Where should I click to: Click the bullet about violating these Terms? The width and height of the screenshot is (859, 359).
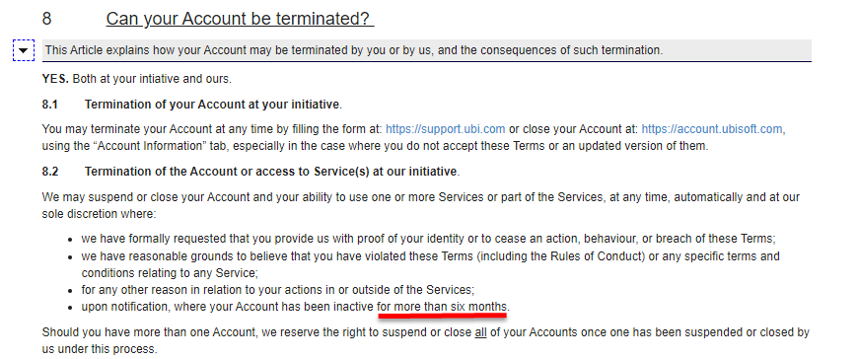pyautogui.click(x=431, y=264)
